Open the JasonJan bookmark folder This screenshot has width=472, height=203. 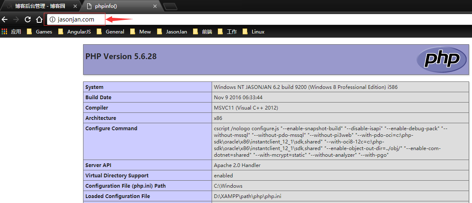(172, 31)
